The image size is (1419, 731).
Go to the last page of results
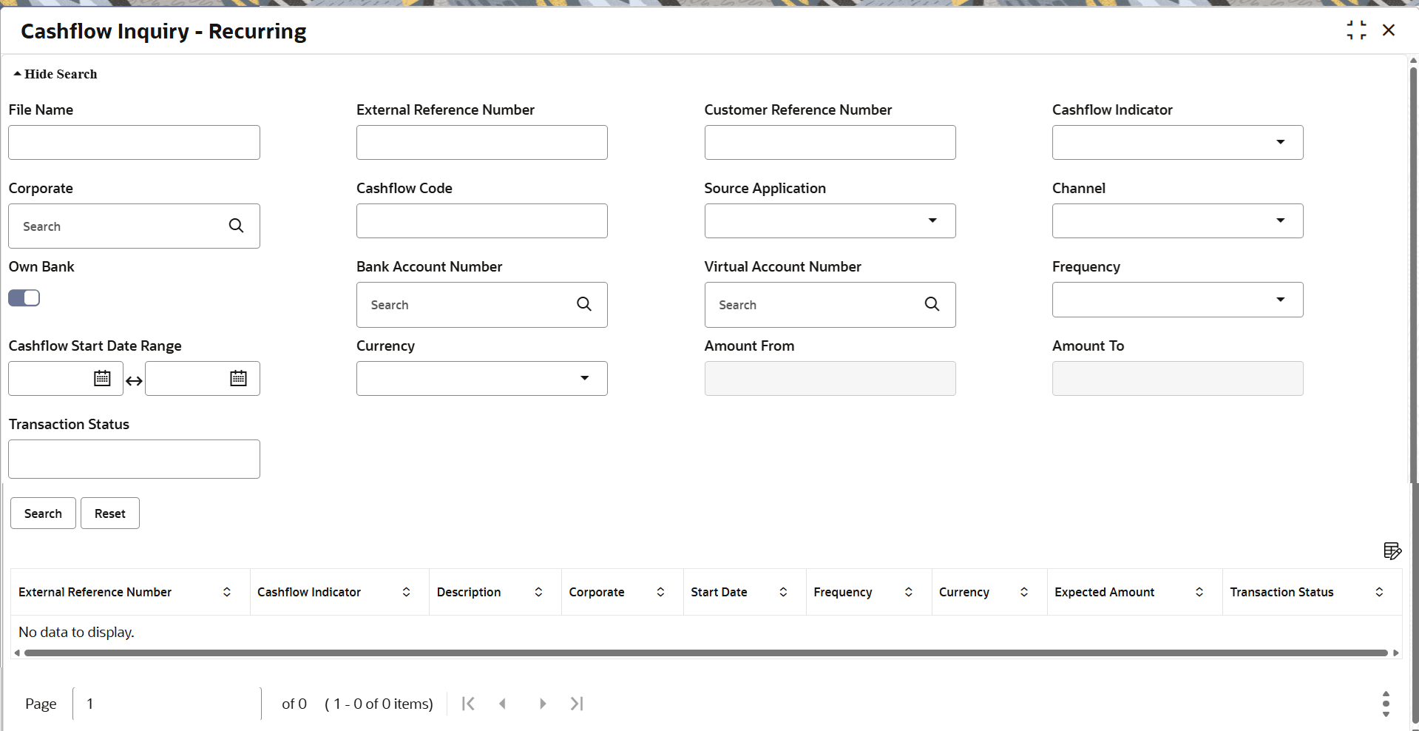(577, 704)
